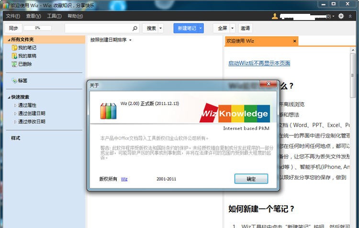Click the 版权所有 label
359x228 pixels.
(x=108, y=179)
